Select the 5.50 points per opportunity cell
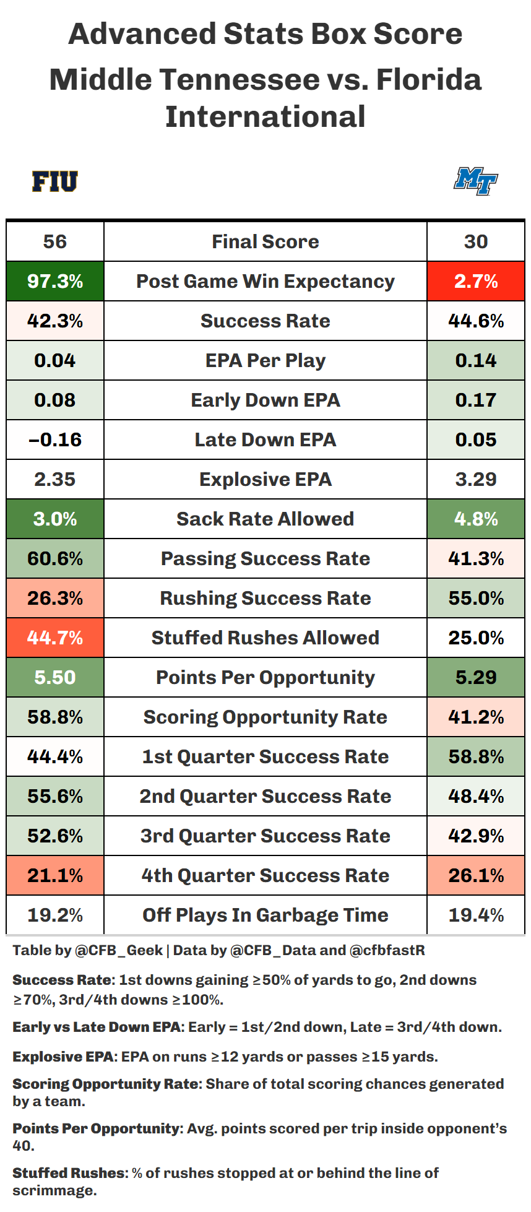 [55, 678]
